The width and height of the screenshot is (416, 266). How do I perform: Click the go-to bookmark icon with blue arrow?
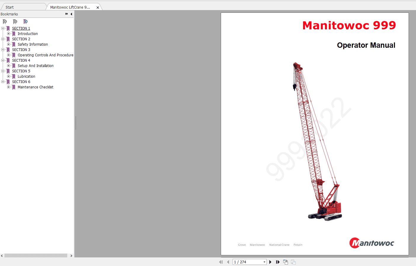pos(26,22)
